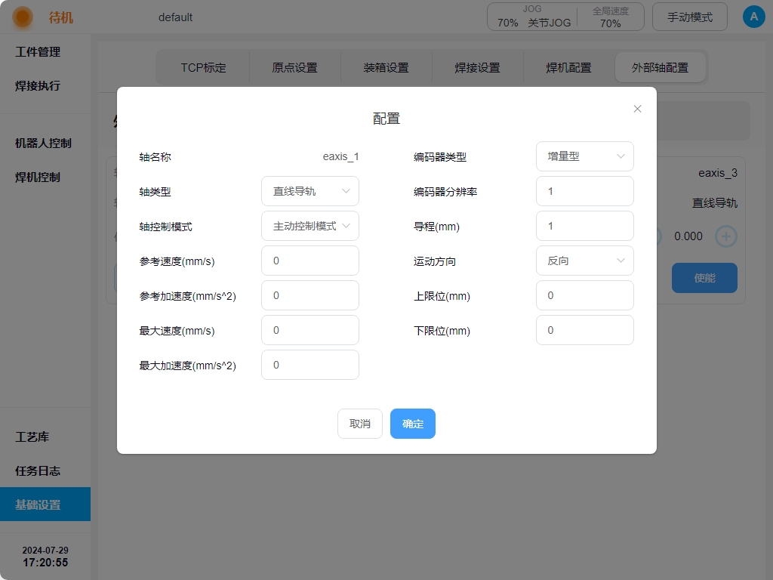Toggle the 手动模式 mode button

pyautogui.click(x=690, y=17)
